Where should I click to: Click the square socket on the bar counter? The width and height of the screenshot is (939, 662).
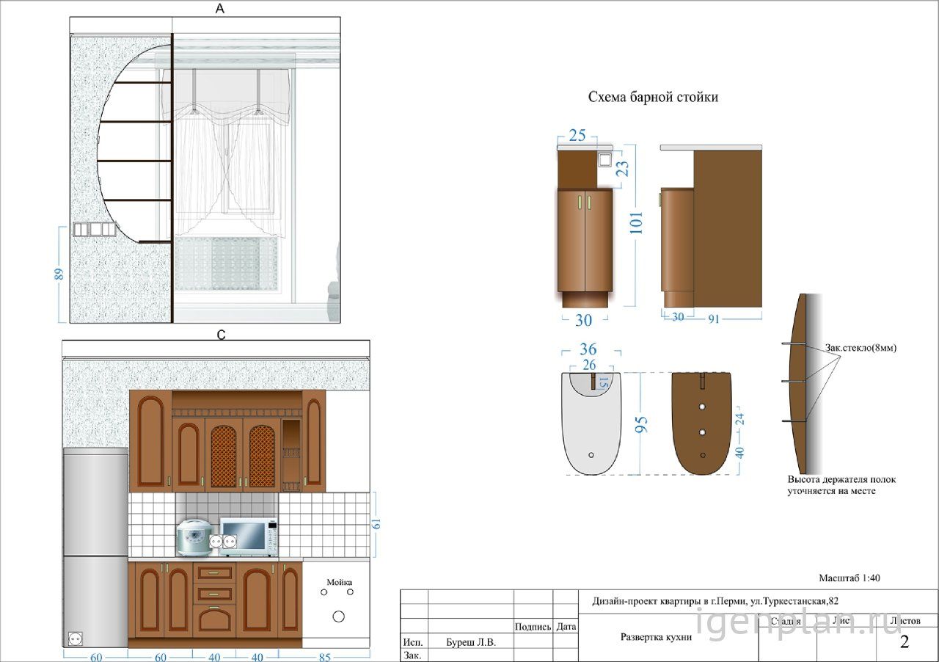pos(605,161)
